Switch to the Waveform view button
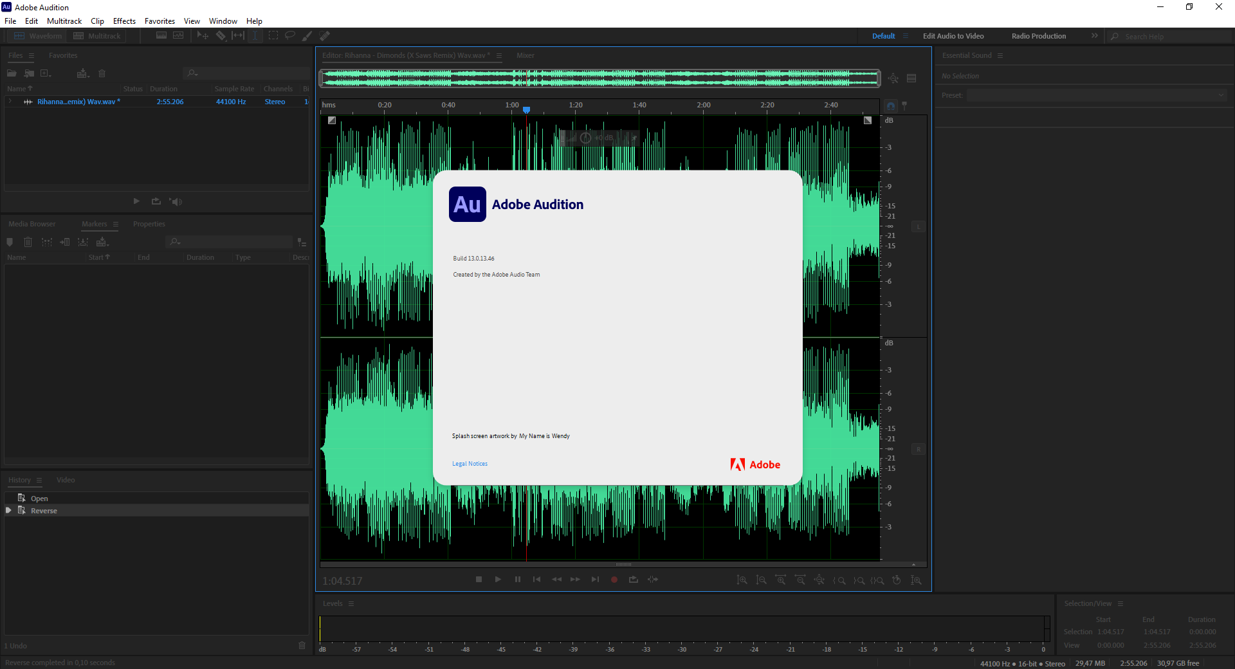1235x669 pixels. (38, 36)
